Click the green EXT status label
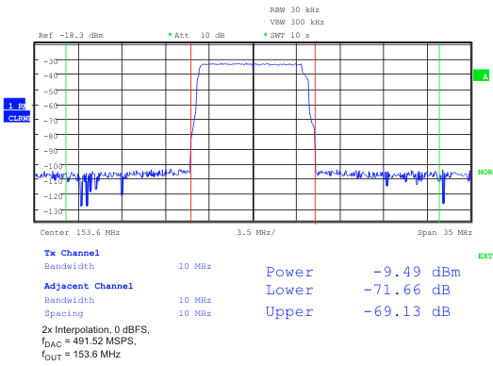 click(485, 256)
